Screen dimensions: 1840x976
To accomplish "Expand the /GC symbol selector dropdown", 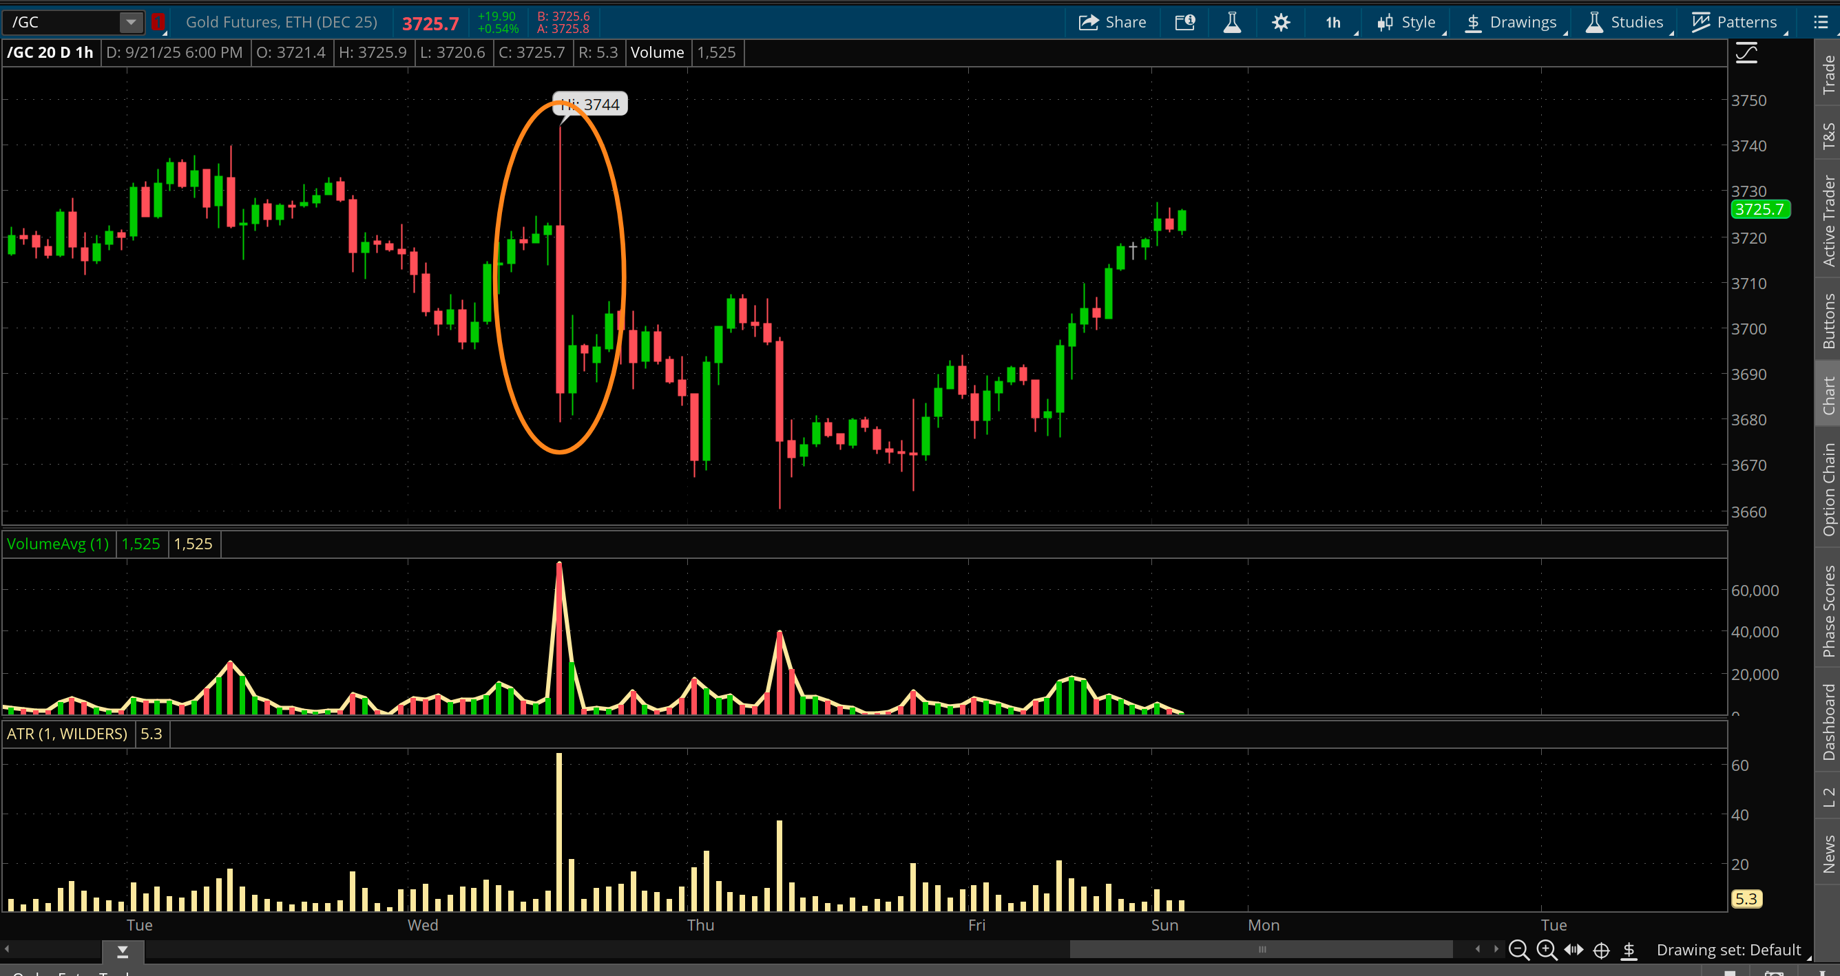I will click(131, 22).
